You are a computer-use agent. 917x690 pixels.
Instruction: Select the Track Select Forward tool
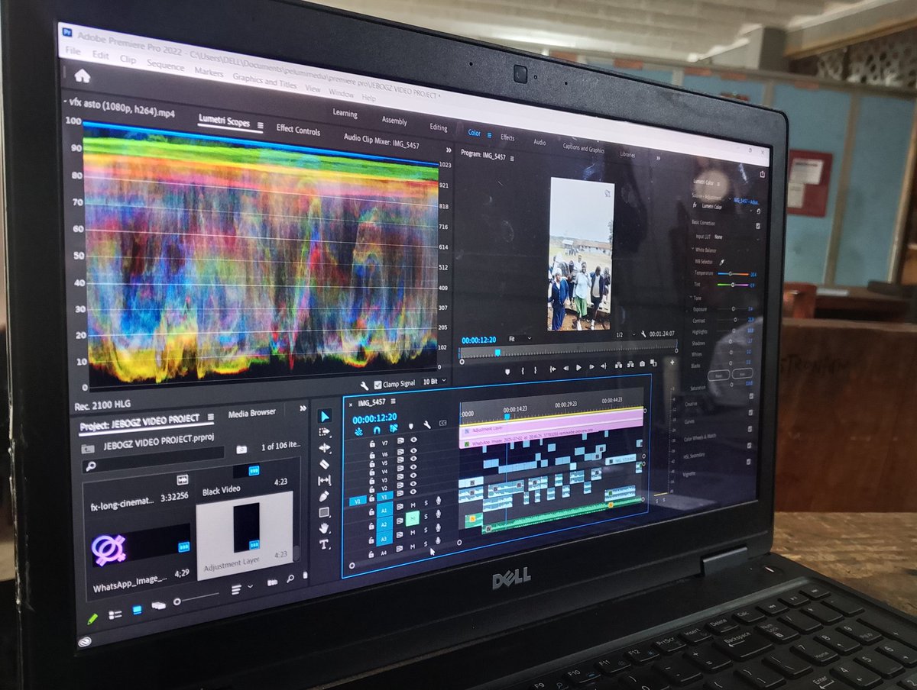coord(325,433)
